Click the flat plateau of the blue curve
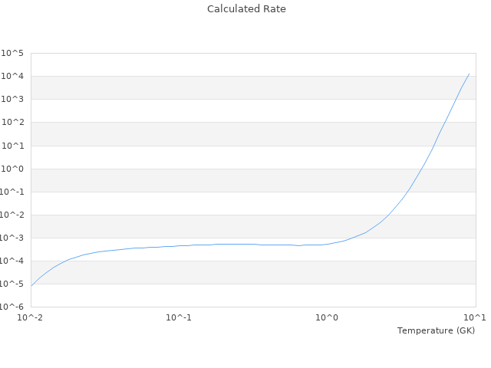The height and width of the screenshot is (368, 491). [230, 244]
